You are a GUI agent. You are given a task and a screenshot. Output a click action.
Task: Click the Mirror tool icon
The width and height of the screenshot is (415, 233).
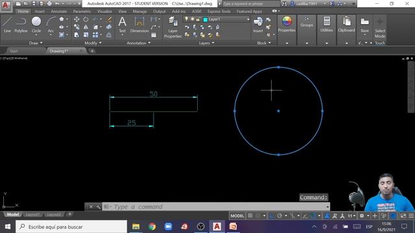pos(86,27)
